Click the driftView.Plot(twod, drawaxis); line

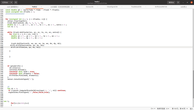pyautogui.click(x=24, y=75)
